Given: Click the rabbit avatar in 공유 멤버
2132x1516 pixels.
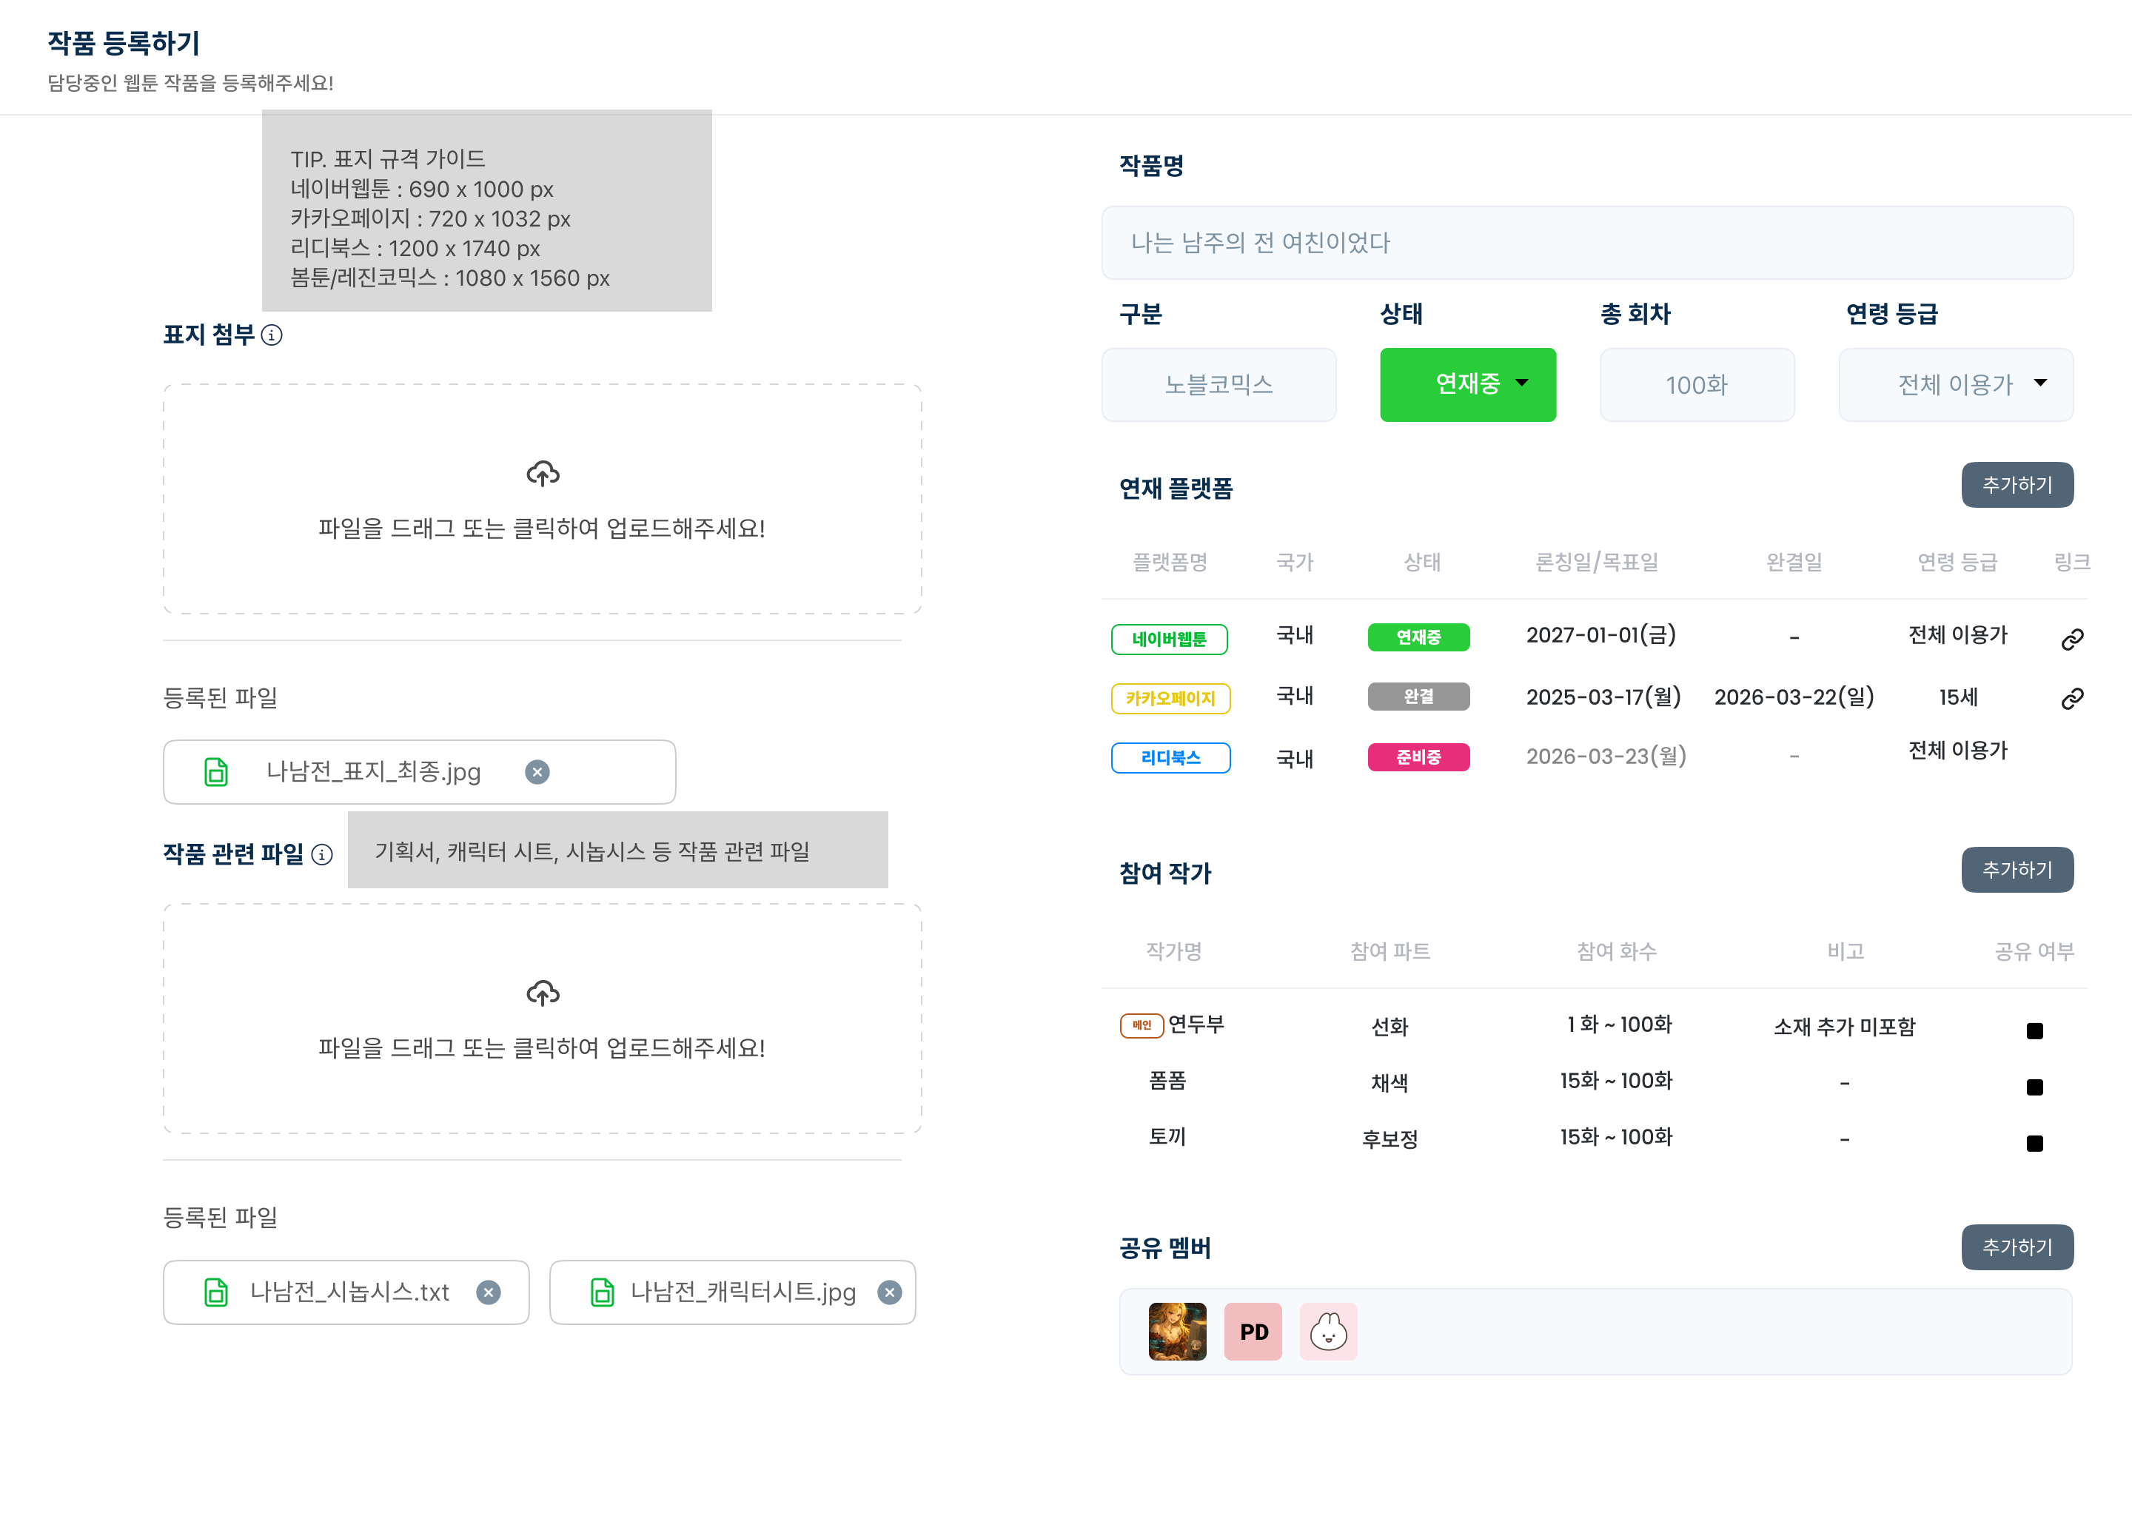Looking at the screenshot, I should [x=1327, y=1331].
